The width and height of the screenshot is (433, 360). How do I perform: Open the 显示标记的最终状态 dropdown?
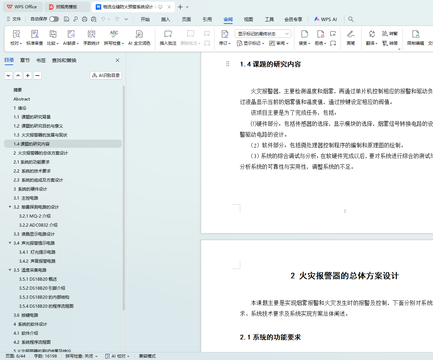(263, 34)
